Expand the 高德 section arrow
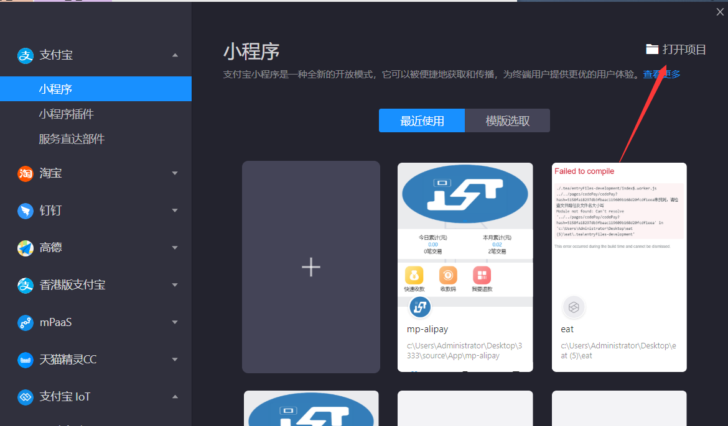The height and width of the screenshot is (426, 728). (x=175, y=248)
